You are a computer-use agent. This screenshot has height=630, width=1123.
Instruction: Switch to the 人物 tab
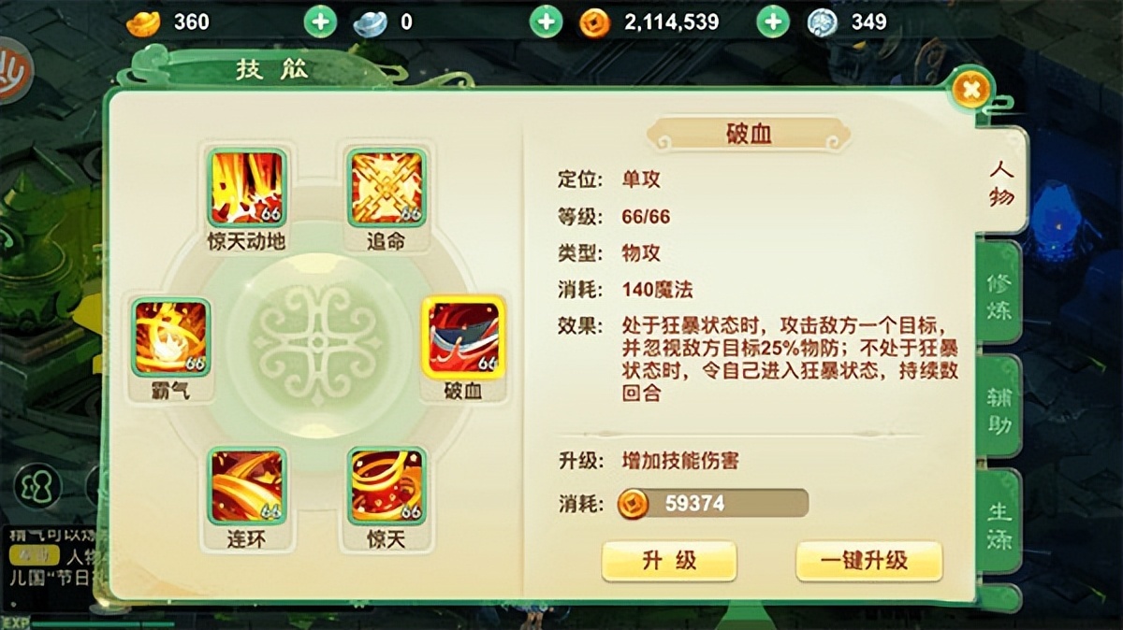tap(1000, 182)
